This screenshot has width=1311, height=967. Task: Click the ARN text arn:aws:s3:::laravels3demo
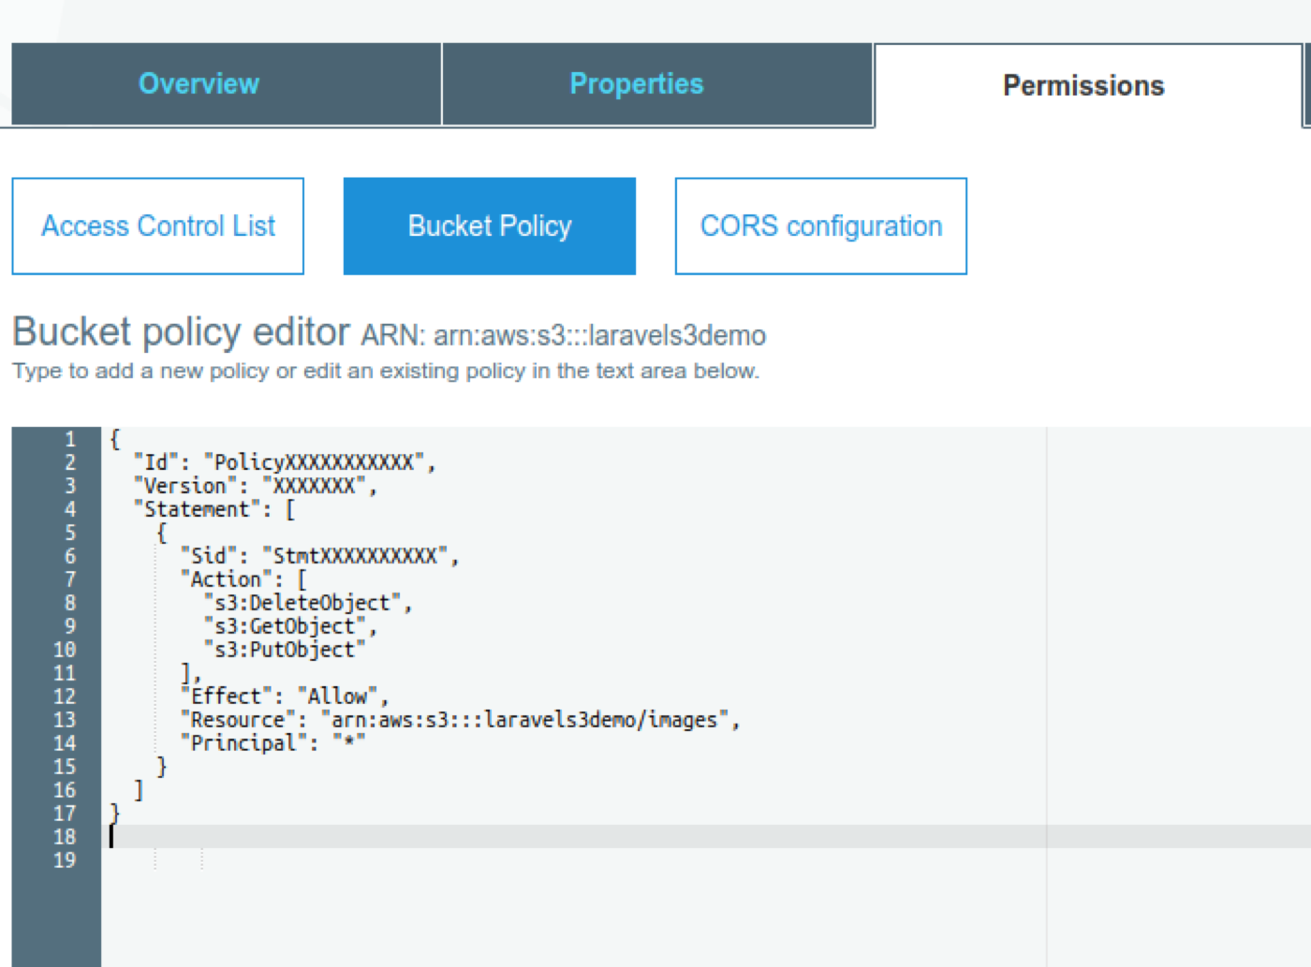[599, 335]
